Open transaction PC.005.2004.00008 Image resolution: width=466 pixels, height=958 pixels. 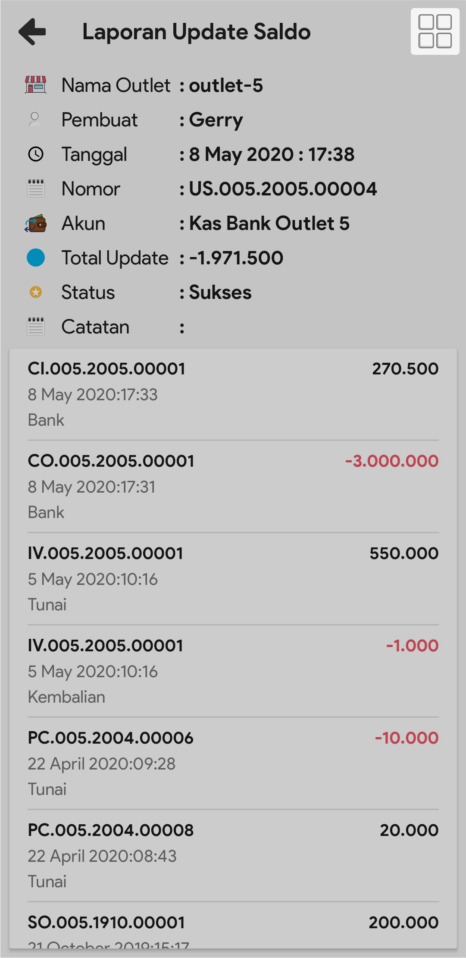pos(233,855)
